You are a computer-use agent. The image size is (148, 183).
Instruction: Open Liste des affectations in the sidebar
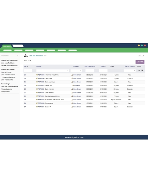[8, 63]
